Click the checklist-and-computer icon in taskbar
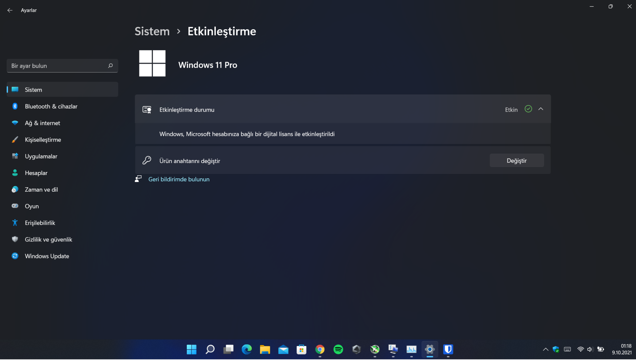This screenshot has width=636, height=360. click(393, 349)
